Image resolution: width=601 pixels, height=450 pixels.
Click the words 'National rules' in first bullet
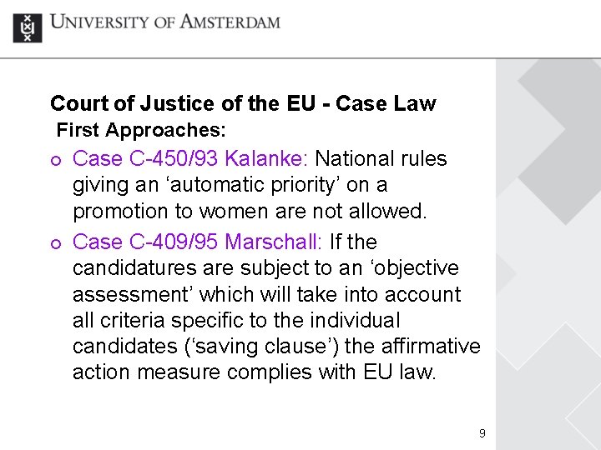pos(381,158)
